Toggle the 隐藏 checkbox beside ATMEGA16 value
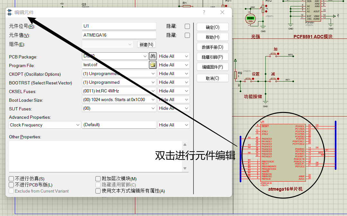 pos(187,35)
